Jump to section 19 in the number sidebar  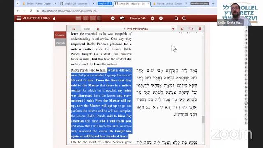click(x=246, y=99)
